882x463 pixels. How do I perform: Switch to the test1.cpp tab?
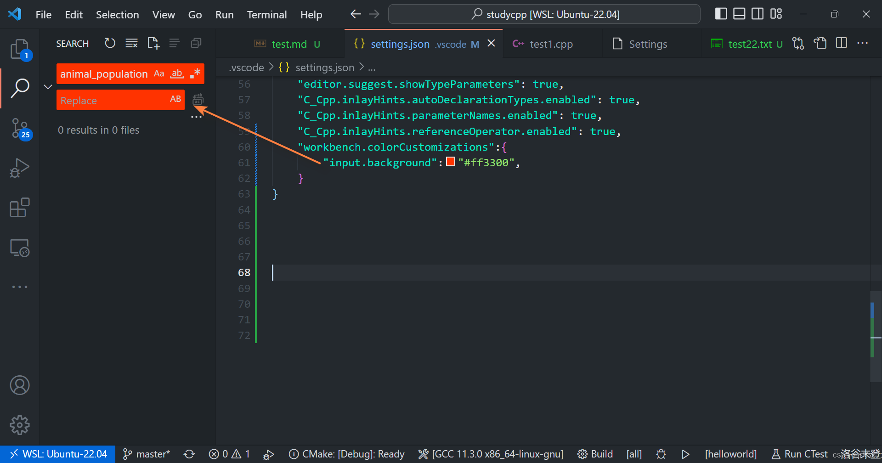[x=551, y=44]
